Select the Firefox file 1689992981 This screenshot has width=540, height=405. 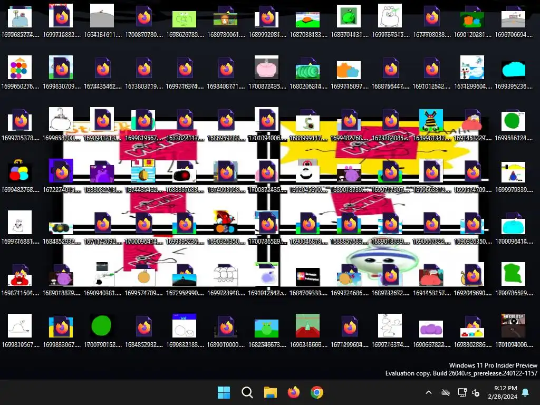267,21
